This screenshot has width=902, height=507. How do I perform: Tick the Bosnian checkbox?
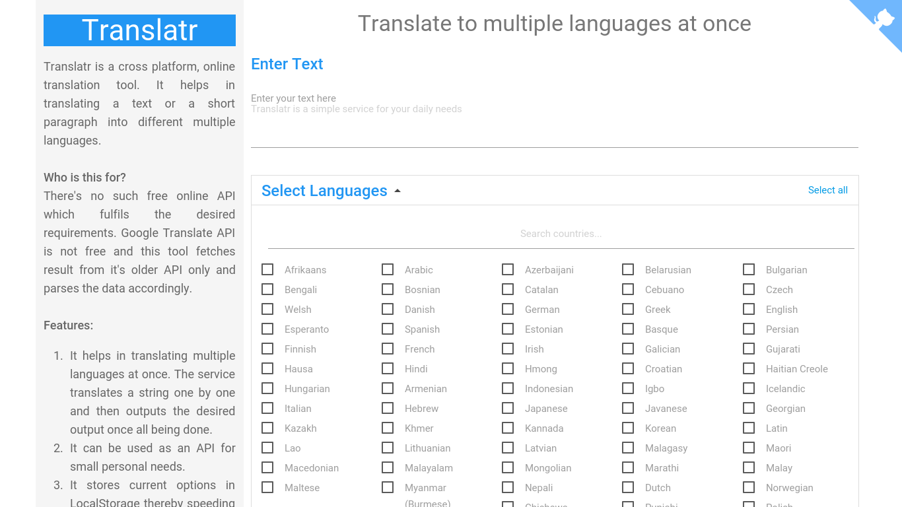[x=388, y=289]
